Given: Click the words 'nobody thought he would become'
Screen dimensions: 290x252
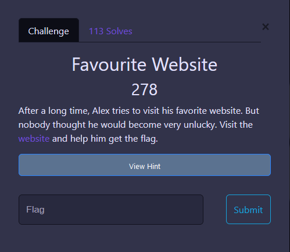Looking at the screenshot, I should pyautogui.click(x=90, y=125).
